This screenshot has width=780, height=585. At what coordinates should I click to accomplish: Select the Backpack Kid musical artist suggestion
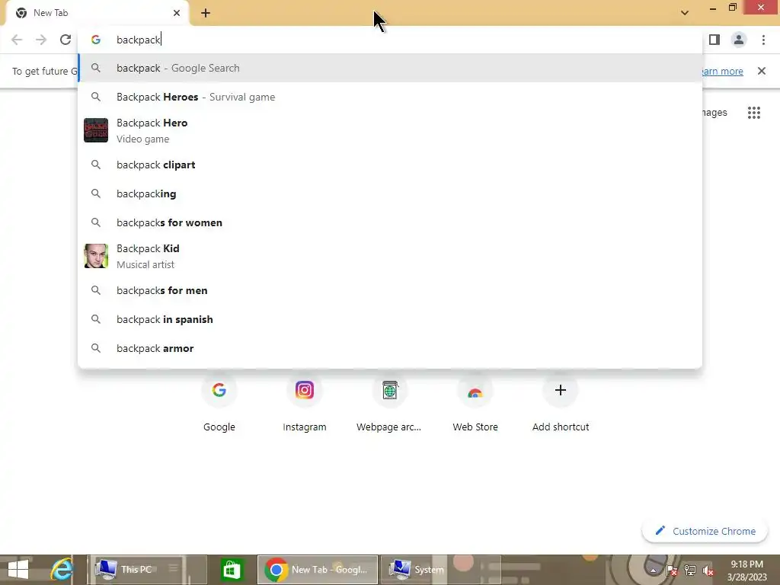pyautogui.click(x=390, y=256)
